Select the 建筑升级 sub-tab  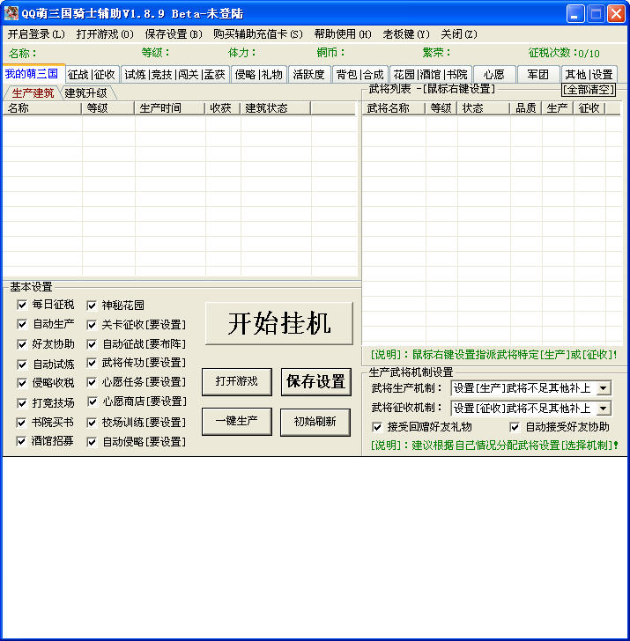coord(86,93)
